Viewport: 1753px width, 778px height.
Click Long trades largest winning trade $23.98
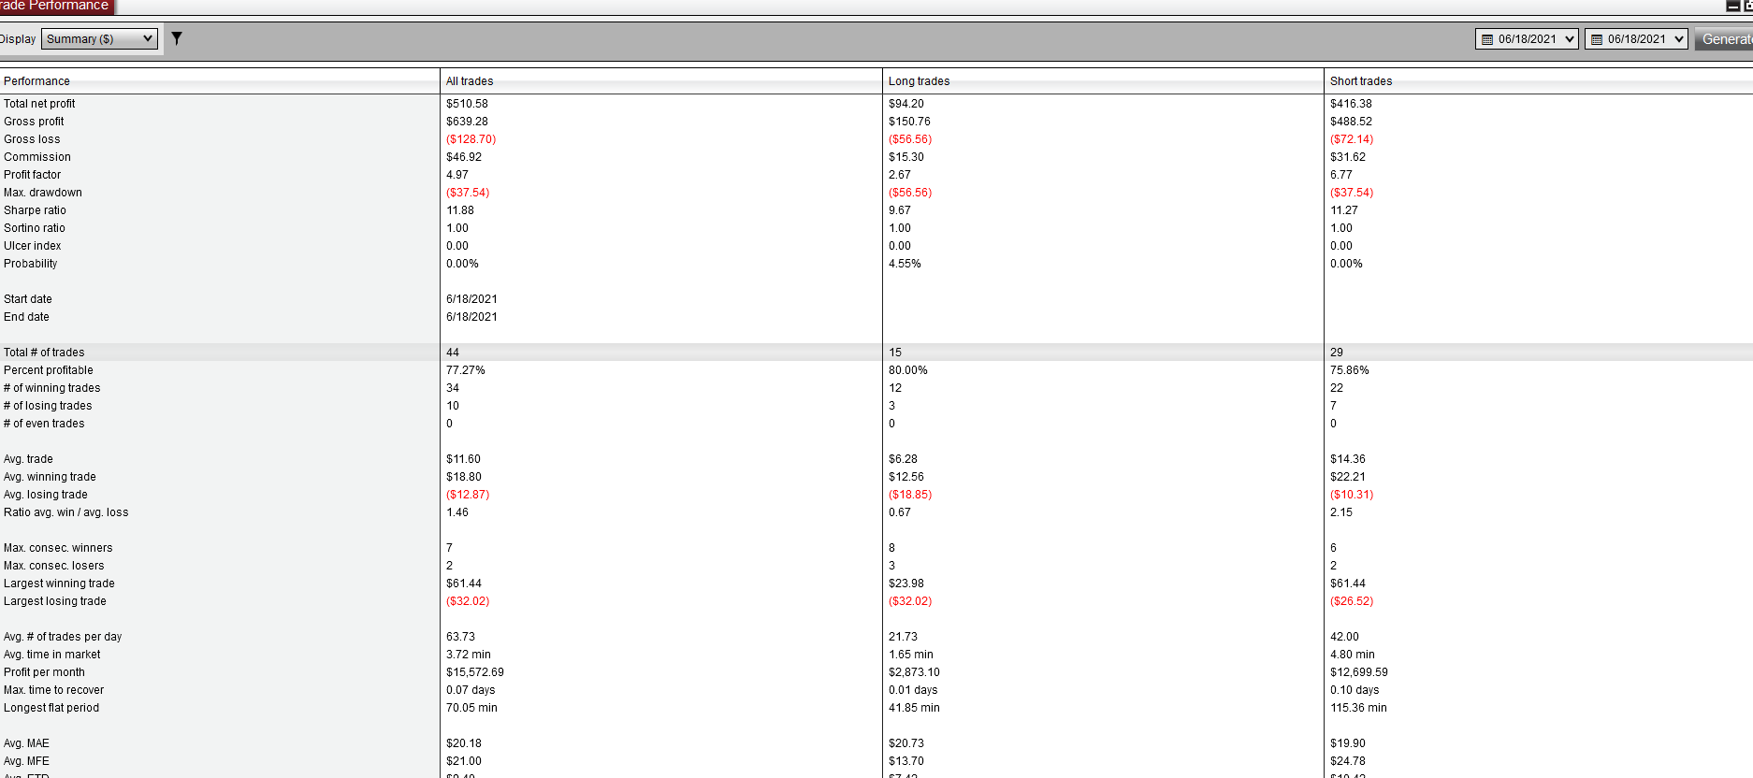[x=905, y=583]
